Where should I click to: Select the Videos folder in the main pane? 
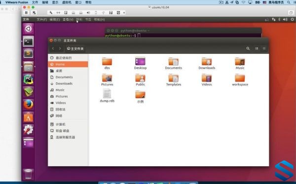pyautogui.click(x=207, y=80)
